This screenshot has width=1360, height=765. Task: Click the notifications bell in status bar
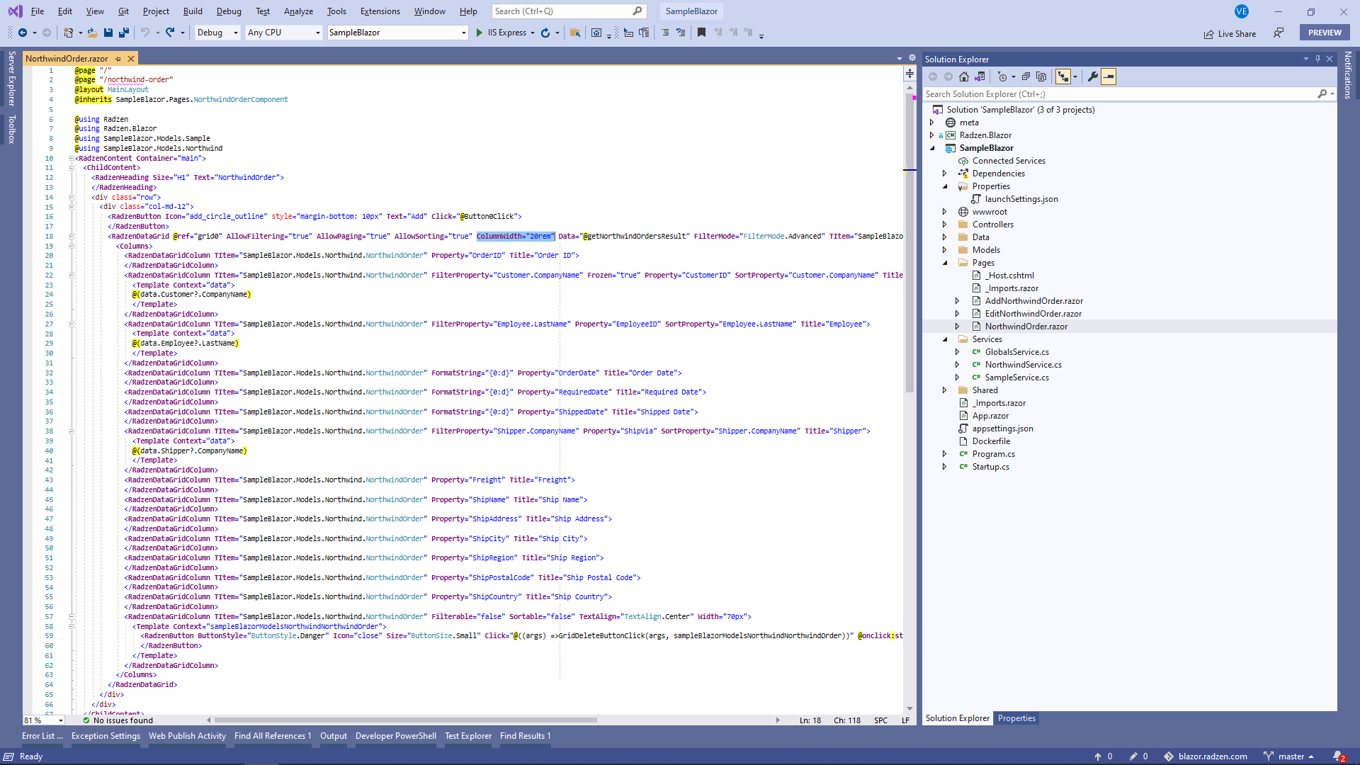[x=1338, y=756]
